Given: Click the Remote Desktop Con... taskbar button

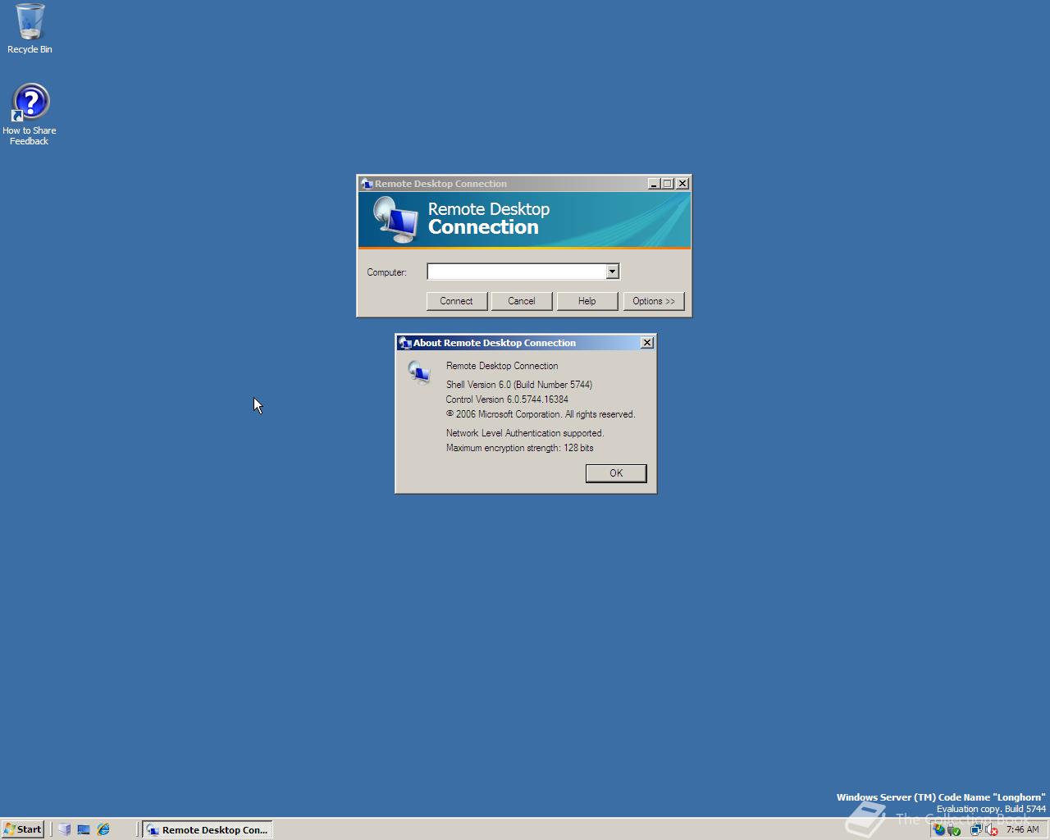Looking at the screenshot, I should click(208, 829).
